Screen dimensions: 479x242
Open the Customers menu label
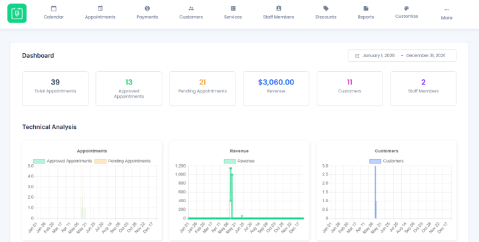pyautogui.click(x=191, y=17)
